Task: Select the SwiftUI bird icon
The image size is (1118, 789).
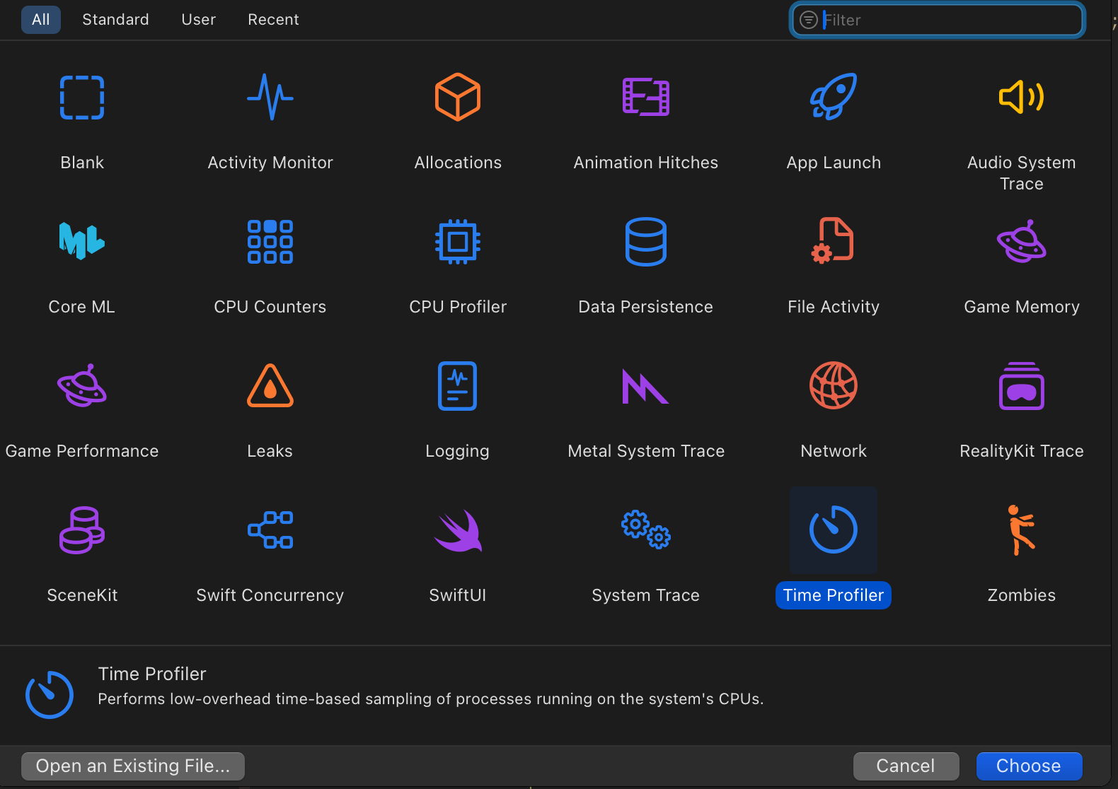Action: pyautogui.click(x=458, y=530)
